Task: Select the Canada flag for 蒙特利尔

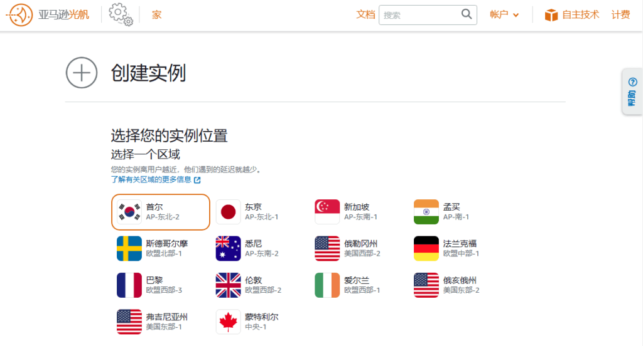Action: pyautogui.click(x=229, y=322)
